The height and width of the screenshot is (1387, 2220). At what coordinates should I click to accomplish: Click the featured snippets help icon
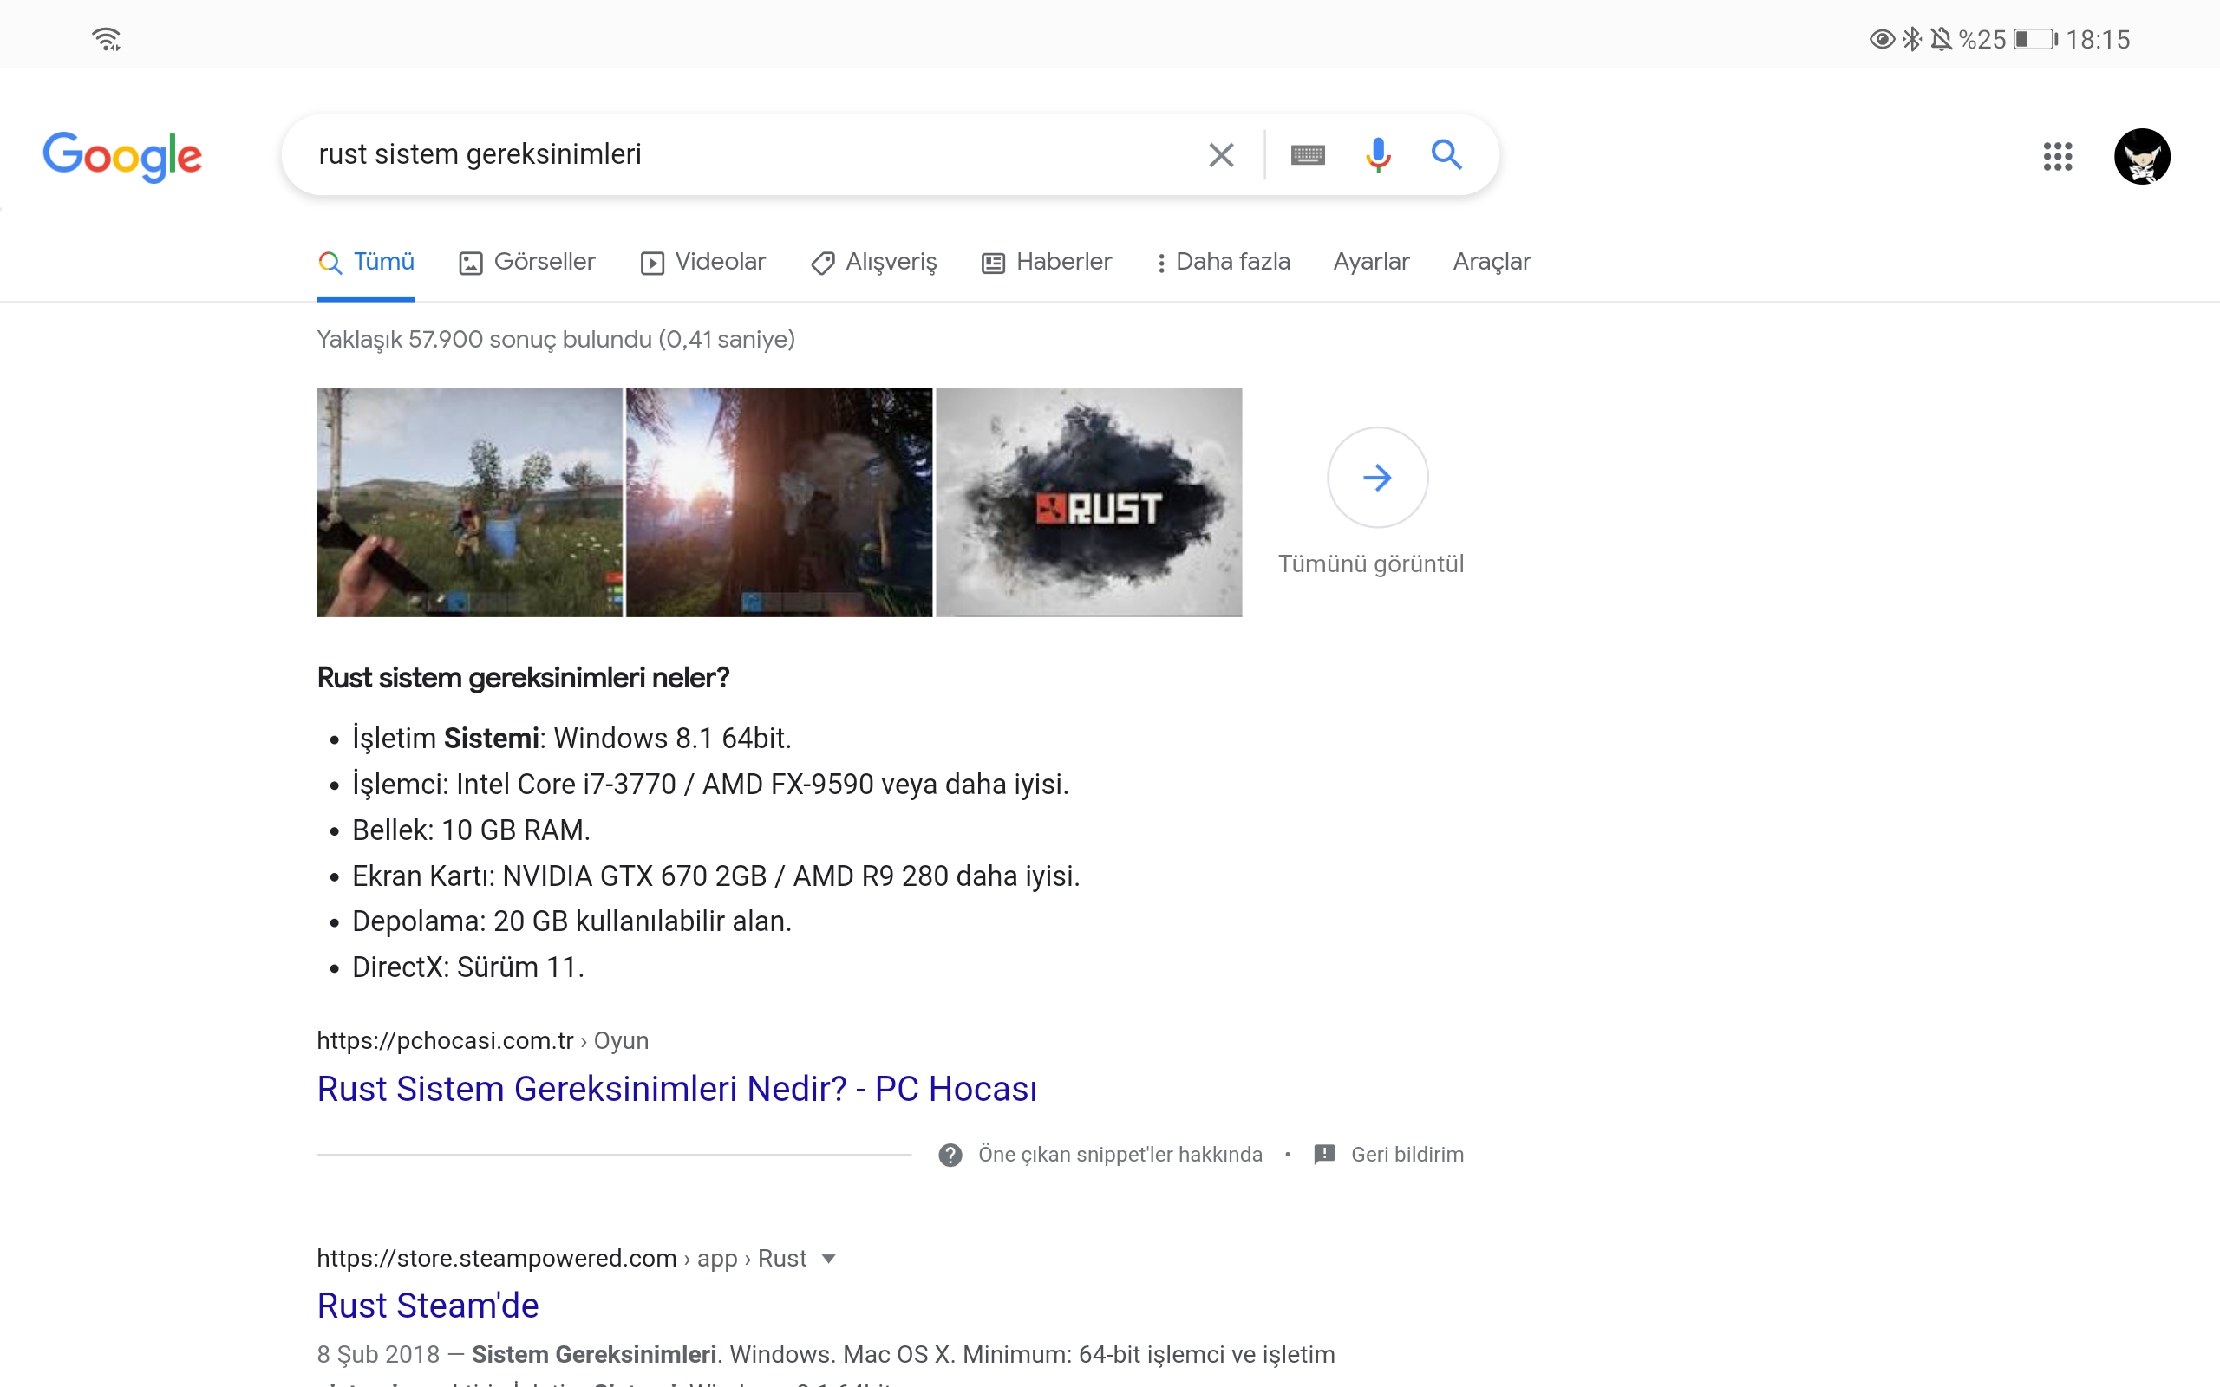950,1155
